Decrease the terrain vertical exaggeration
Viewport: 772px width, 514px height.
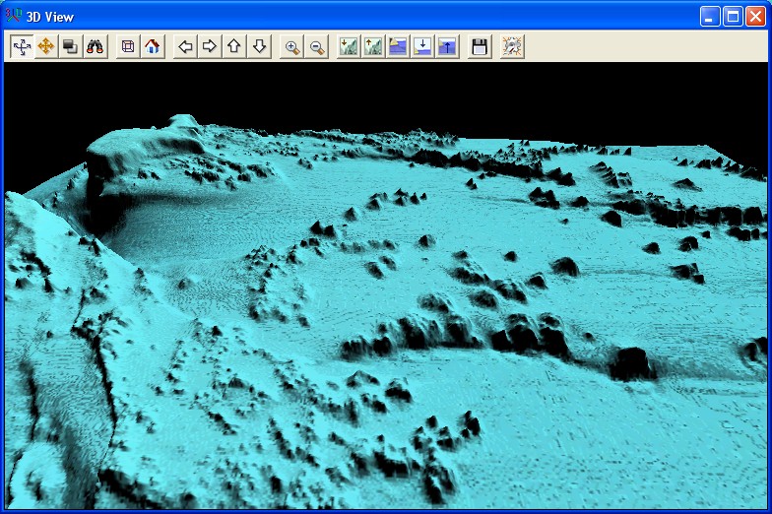click(349, 47)
